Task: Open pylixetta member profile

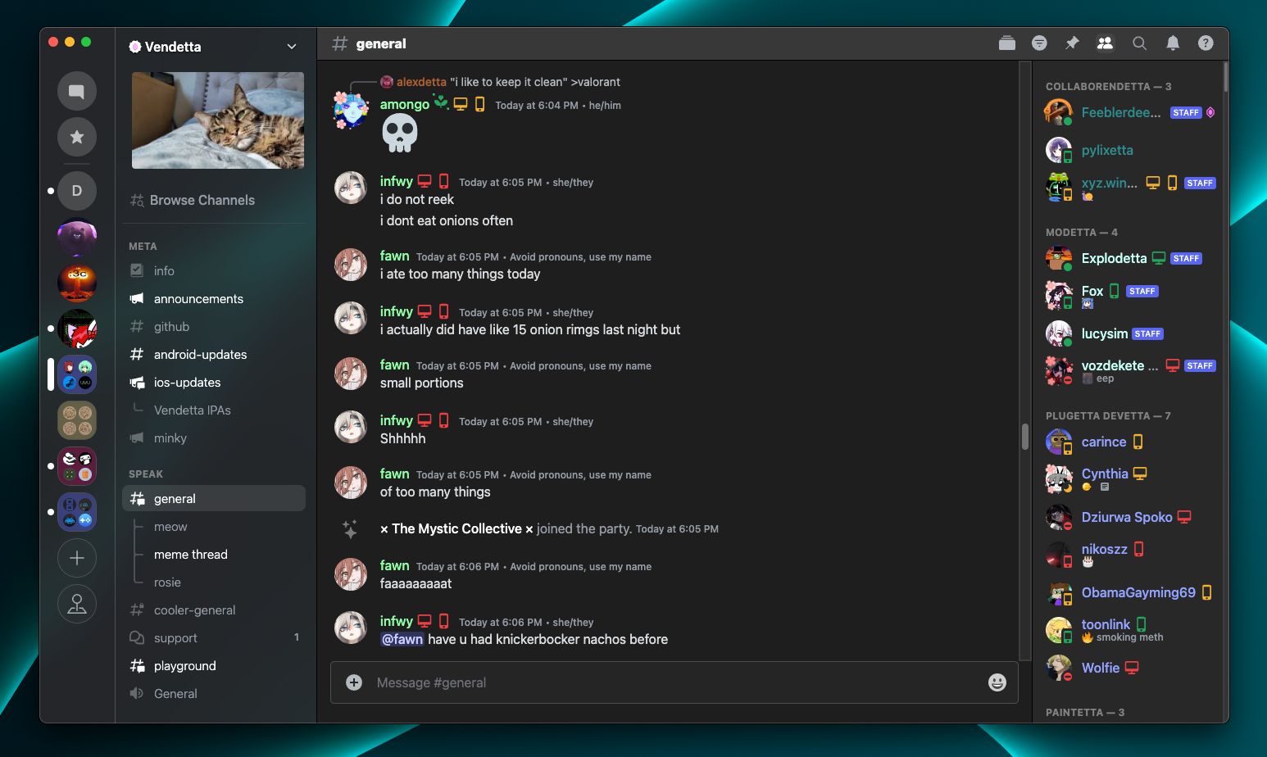Action: pos(1129,150)
